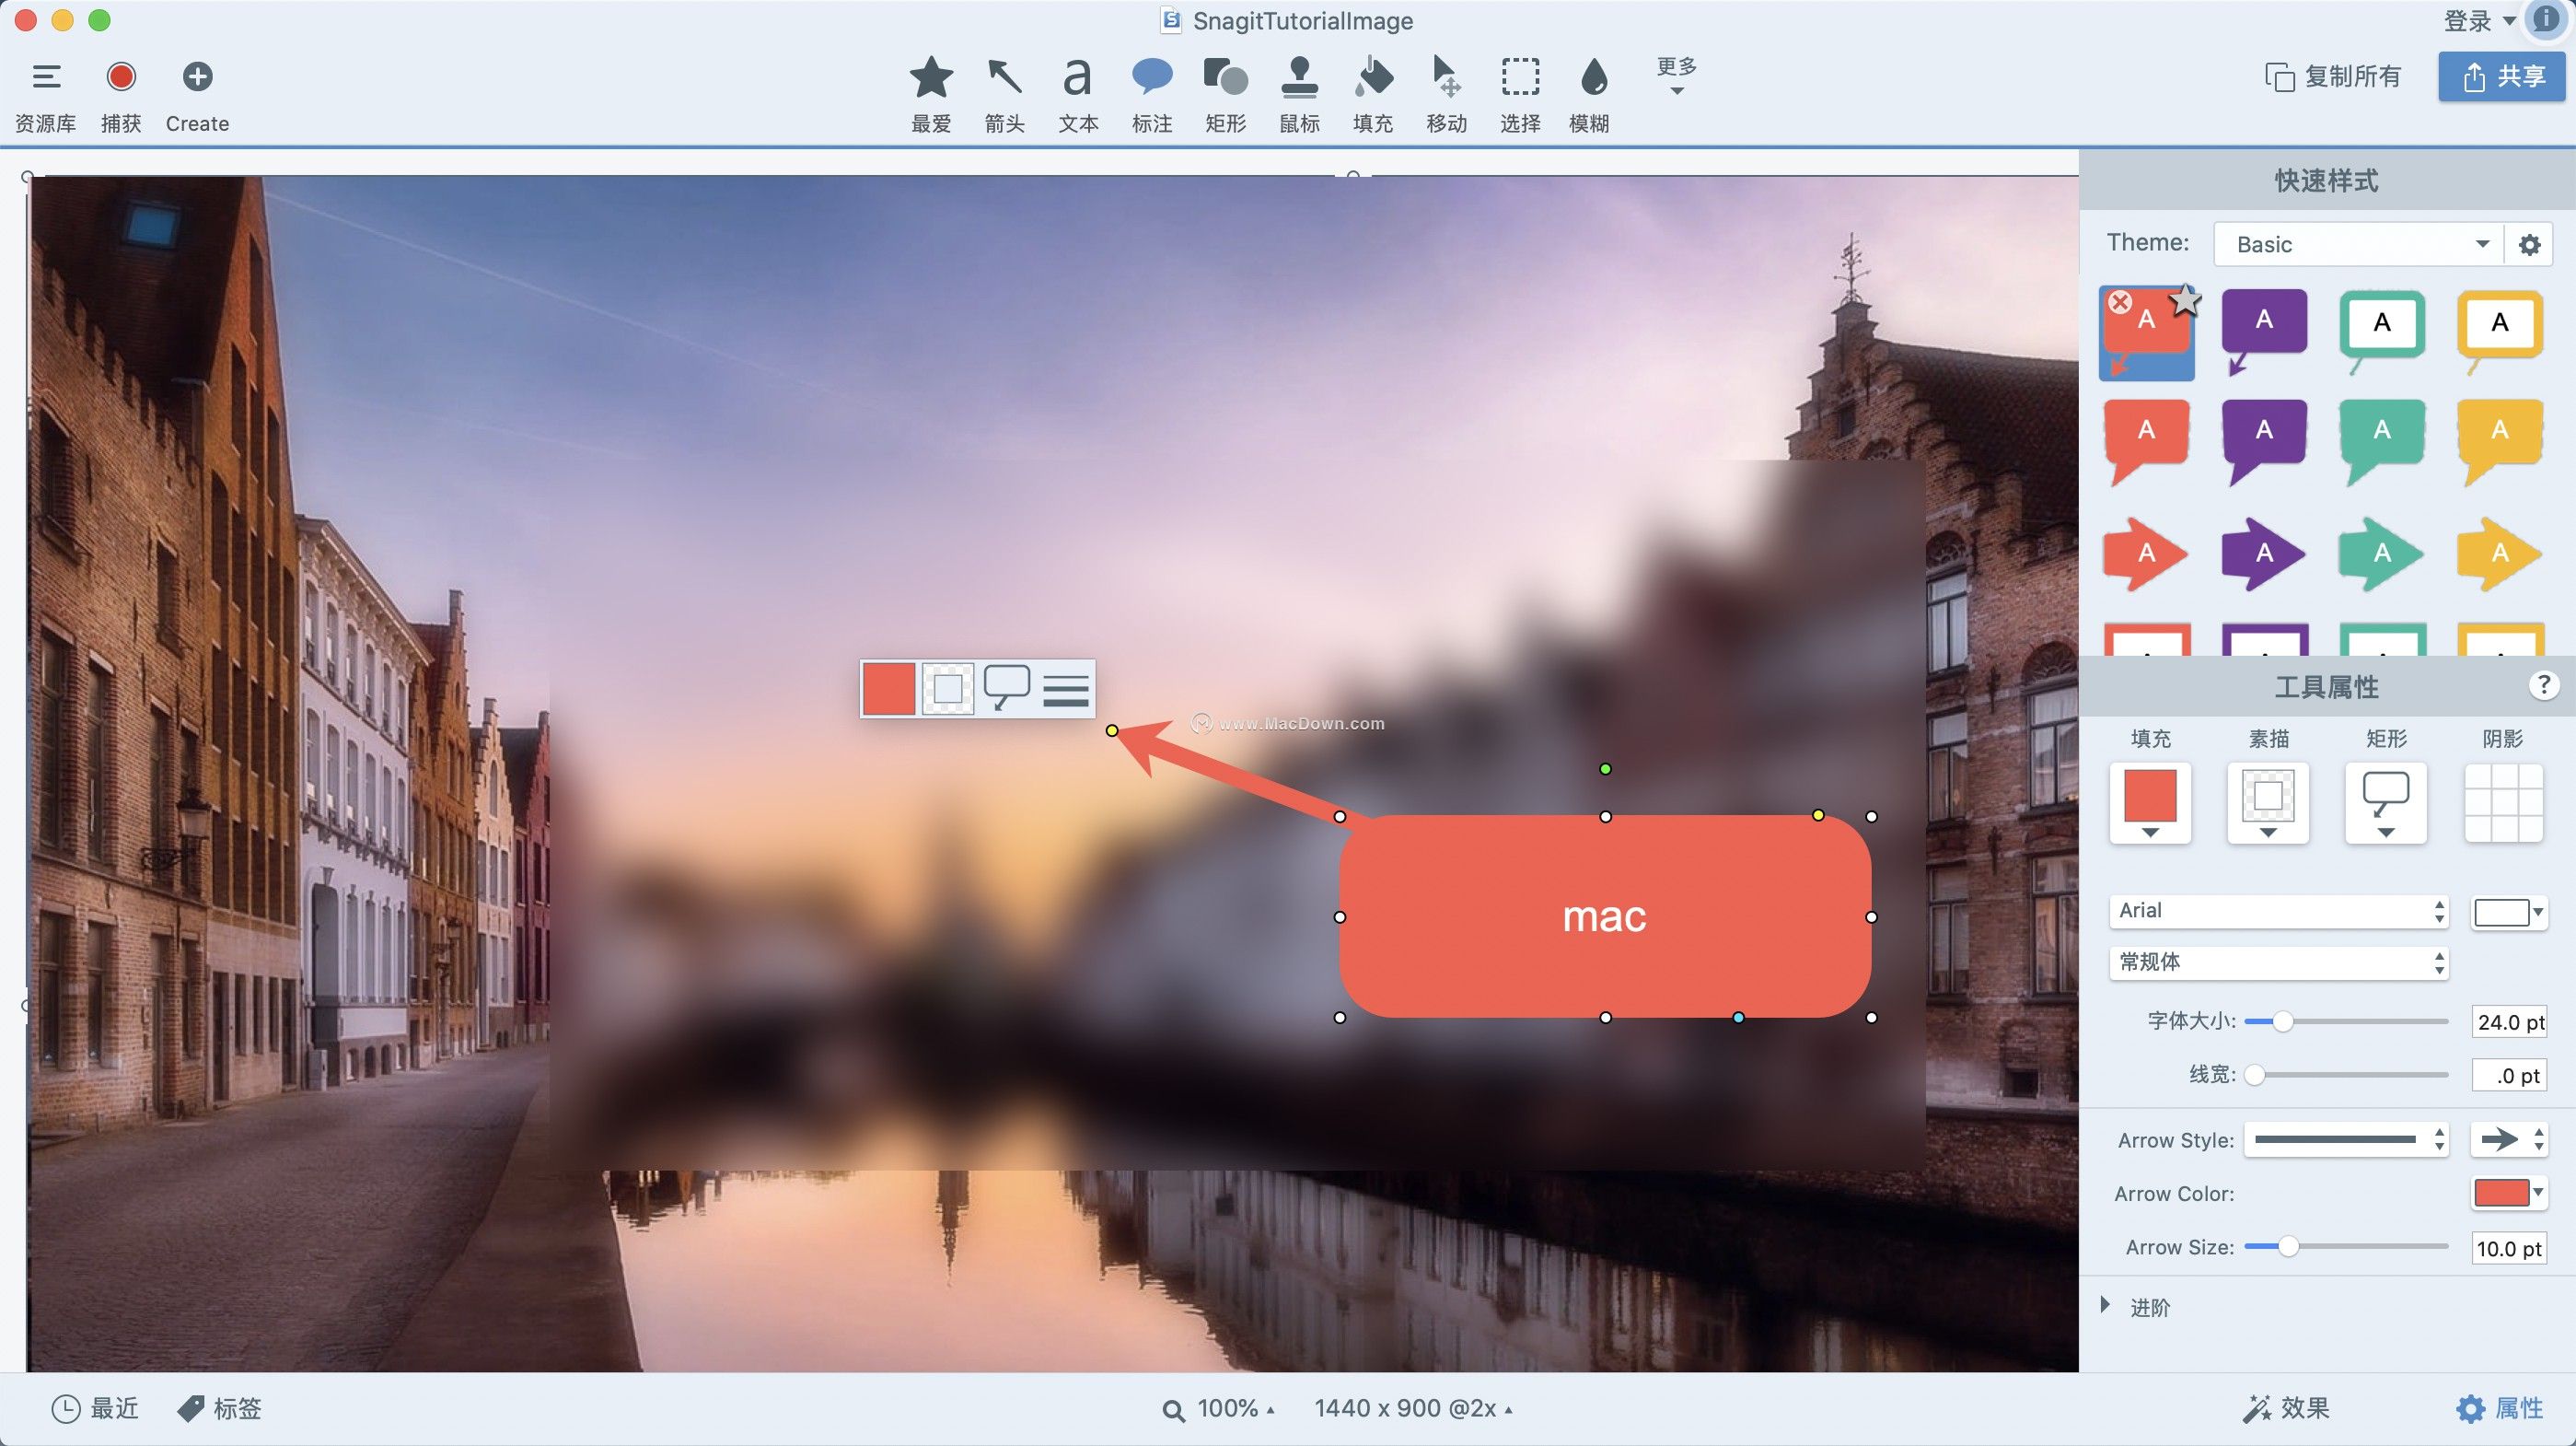Open the 更多 more tools menu

(1677, 76)
